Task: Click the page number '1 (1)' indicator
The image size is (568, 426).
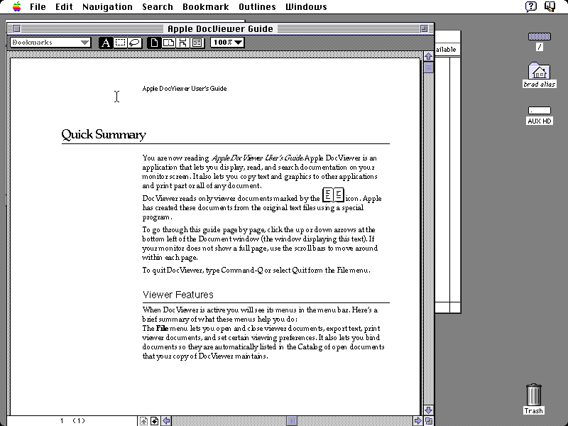Action: click(x=72, y=421)
